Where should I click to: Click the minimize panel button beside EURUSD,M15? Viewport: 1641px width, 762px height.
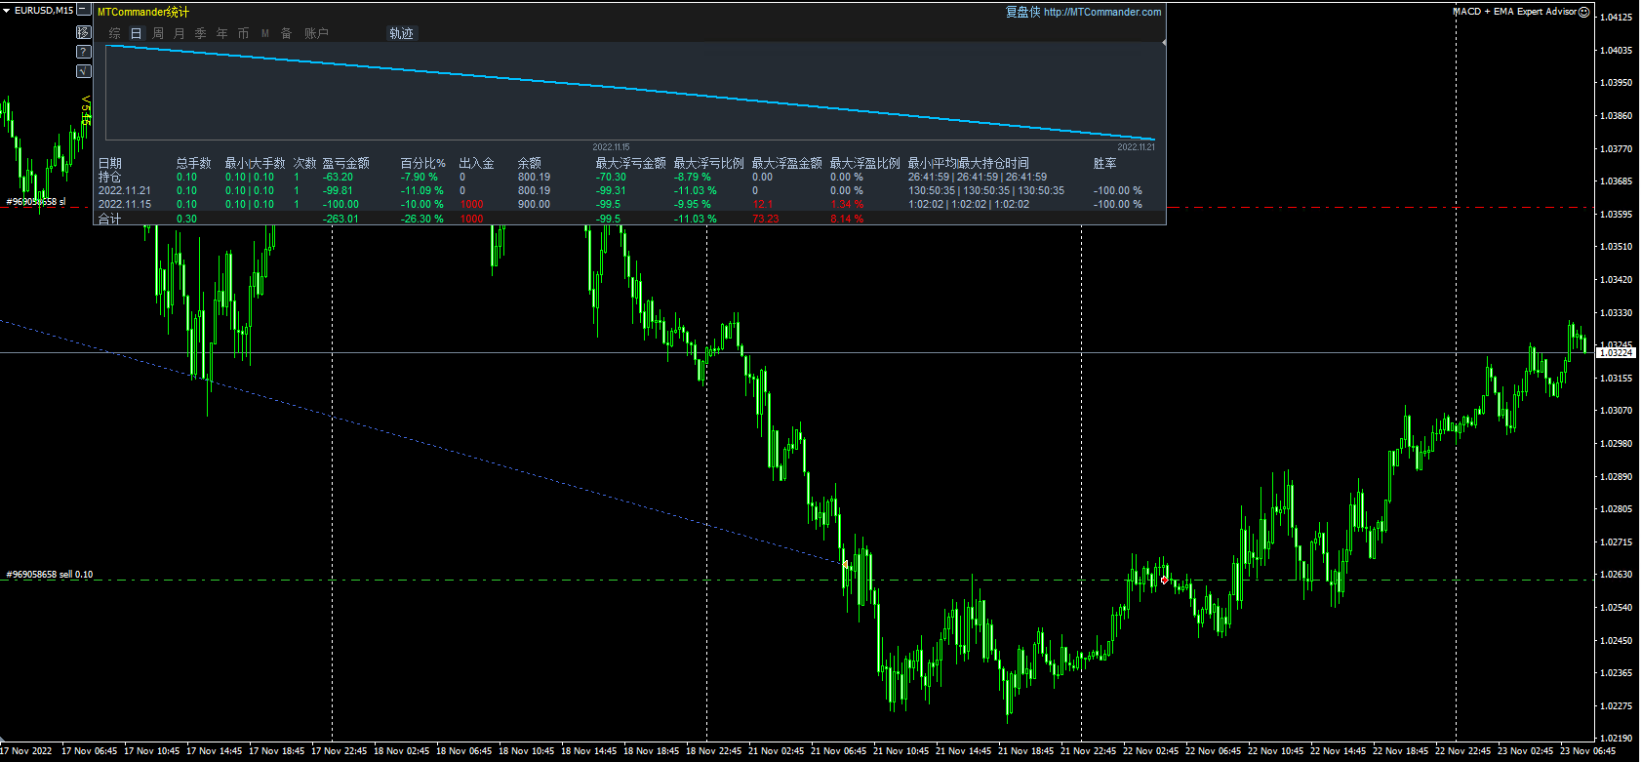tap(84, 11)
